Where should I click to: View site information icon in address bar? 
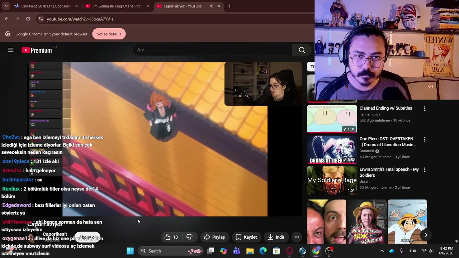[x=41, y=19]
